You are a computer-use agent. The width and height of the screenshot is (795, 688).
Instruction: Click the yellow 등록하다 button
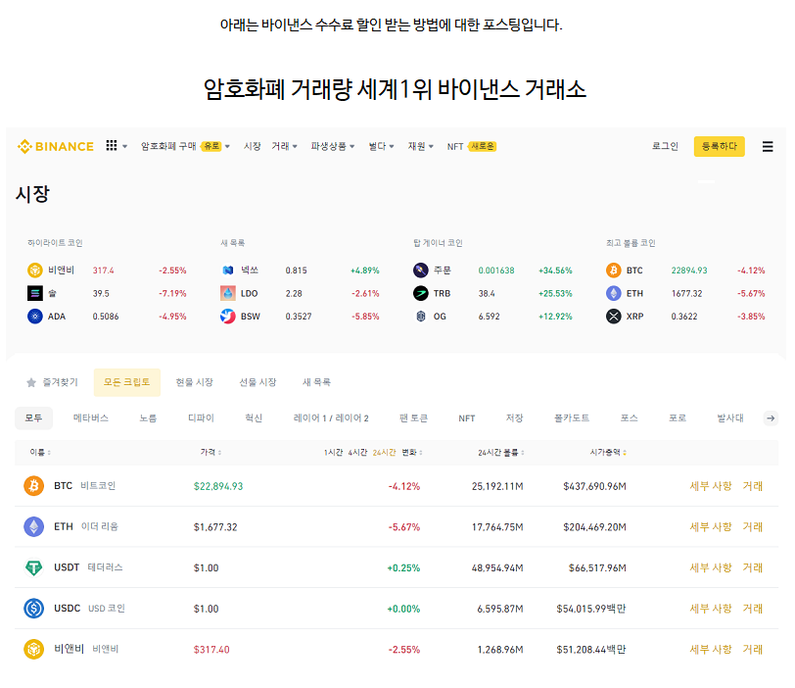click(719, 146)
